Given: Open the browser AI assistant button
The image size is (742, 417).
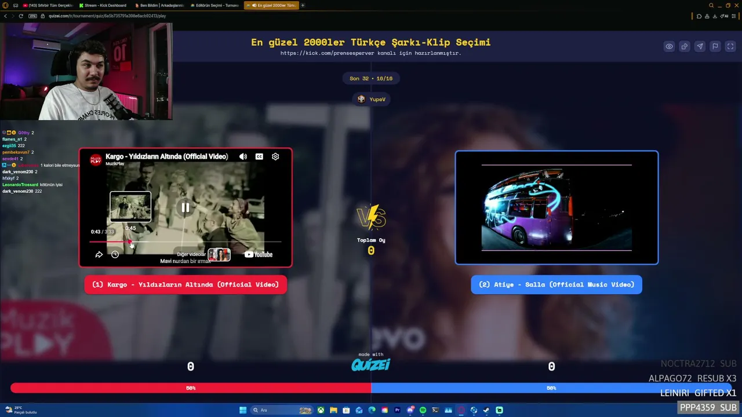Looking at the screenshot, I should point(725,16).
